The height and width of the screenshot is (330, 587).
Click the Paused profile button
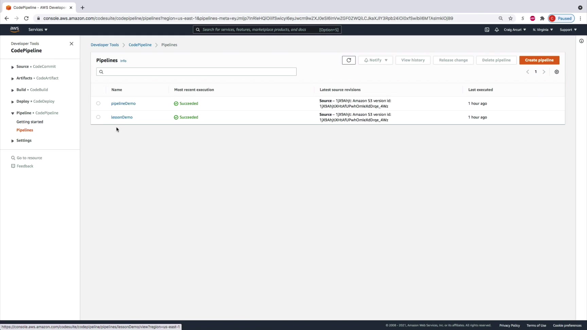(x=561, y=18)
